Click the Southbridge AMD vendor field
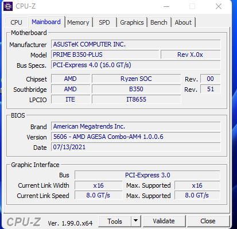Image resolution: width=237 pixels, height=229 pixels. point(71,89)
